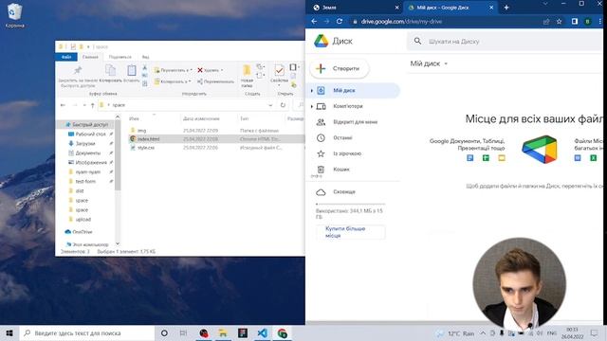This screenshot has height=341, width=607.
Task: Open Trash (Кошик) in Drive sidebar
Action: point(340,170)
